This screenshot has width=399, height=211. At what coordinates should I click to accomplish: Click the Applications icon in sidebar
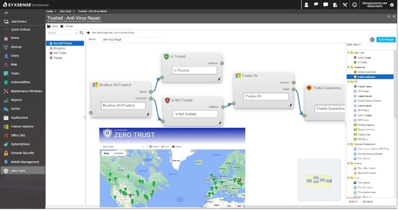pyautogui.click(x=6, y=118)
